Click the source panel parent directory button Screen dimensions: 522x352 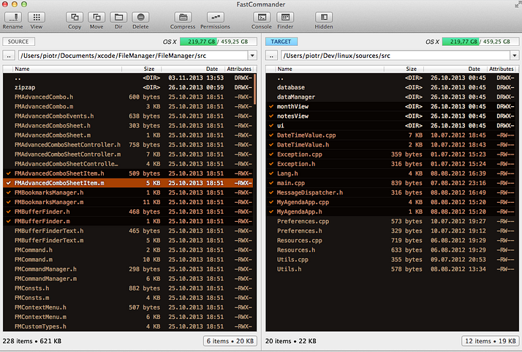click(9, 55)
